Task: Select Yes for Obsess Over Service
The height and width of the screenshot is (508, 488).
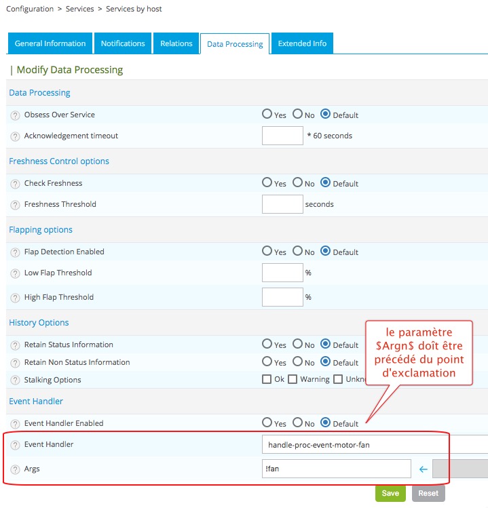Action: [267, 115]
